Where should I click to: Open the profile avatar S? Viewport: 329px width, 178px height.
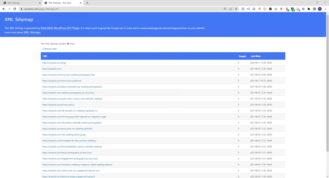pyautogui.click(x=320, y=9)
